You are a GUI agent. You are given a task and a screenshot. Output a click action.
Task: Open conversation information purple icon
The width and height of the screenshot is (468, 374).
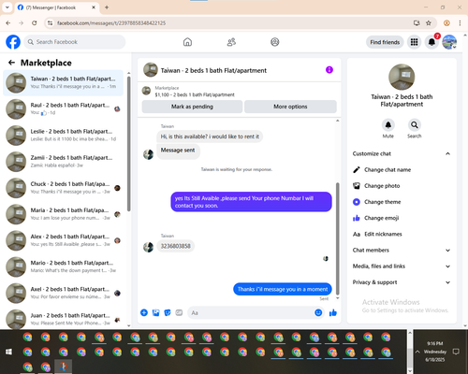click(x=329, y=70)
